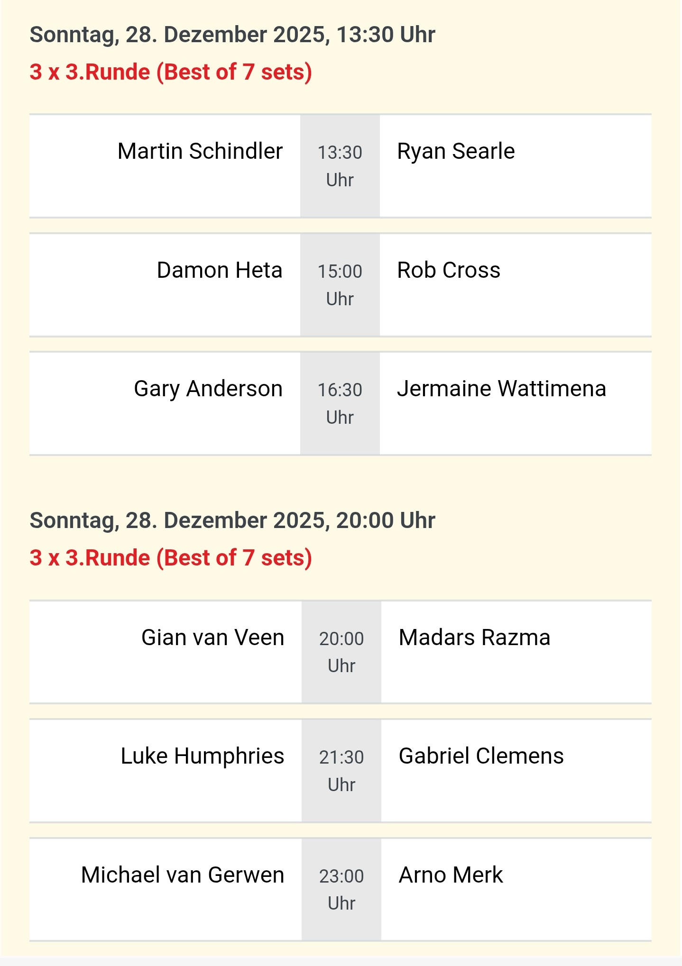Select Gary Anderson's name
Viewport: 682px width, 966px height.
(x=208, y=389)
